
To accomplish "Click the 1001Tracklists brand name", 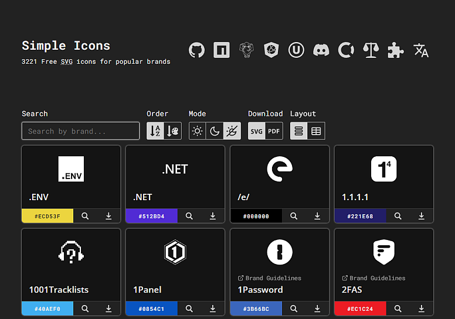I will (59, 290).
